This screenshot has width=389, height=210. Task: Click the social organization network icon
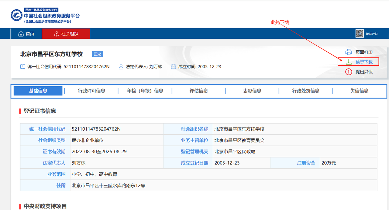point(57,34)
